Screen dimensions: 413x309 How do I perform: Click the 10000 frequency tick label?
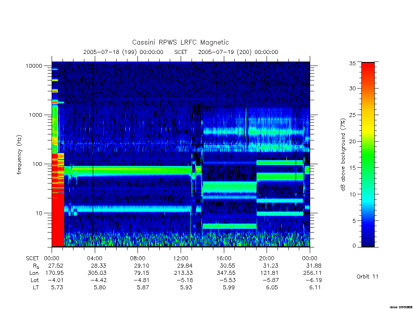(x=34, y=66)
